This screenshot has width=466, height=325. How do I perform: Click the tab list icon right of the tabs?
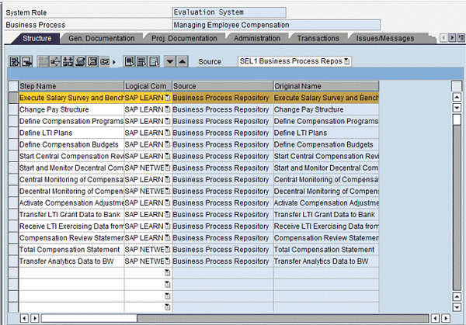[x=461, y=38]
